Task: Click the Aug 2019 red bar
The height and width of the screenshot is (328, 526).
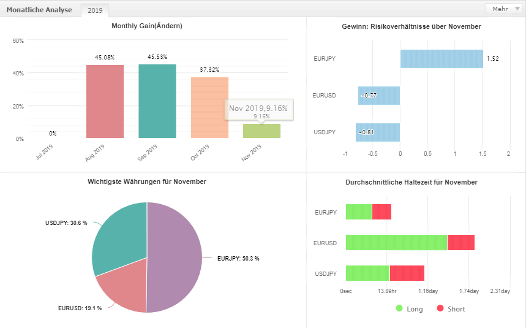Action: (105, 101)
